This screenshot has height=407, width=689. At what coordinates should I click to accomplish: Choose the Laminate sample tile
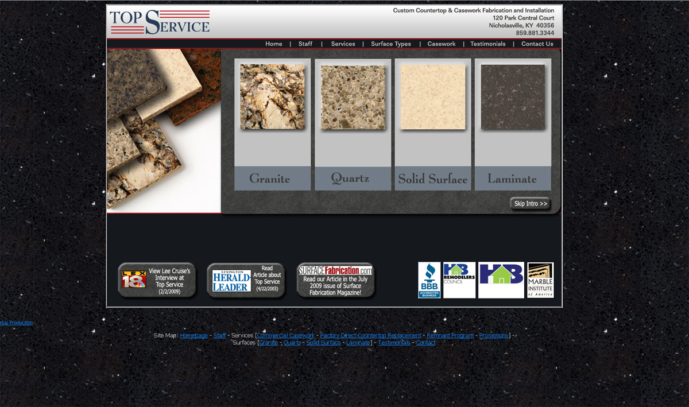point(513,125)
